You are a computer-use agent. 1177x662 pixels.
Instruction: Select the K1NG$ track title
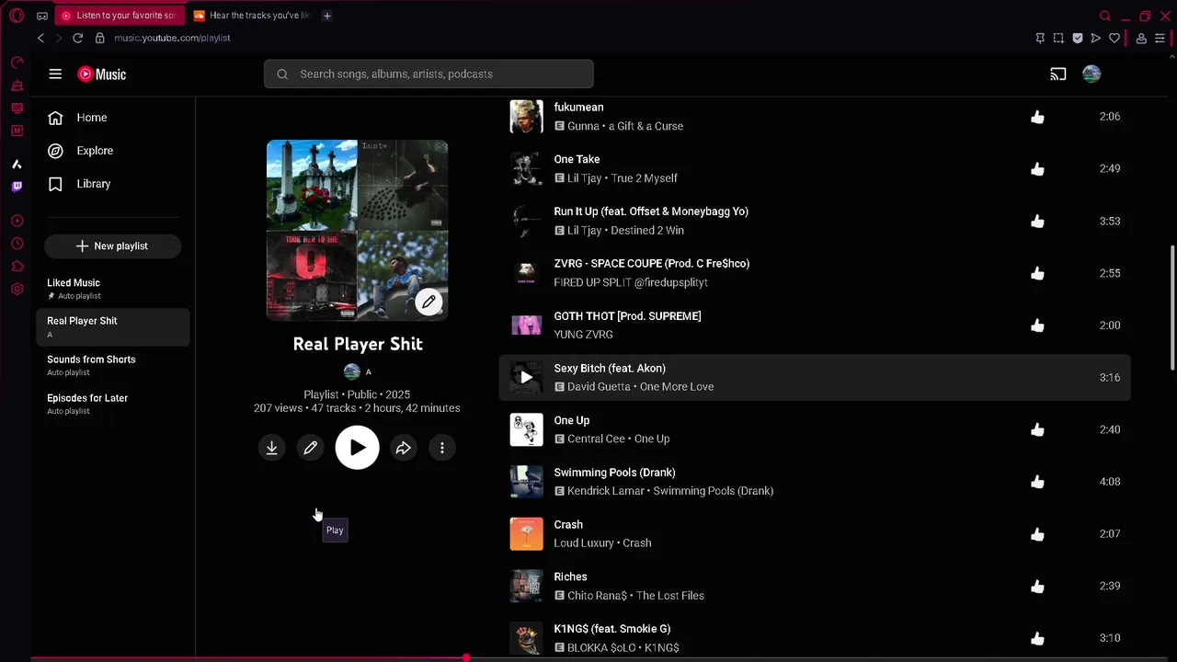[611, 629]
